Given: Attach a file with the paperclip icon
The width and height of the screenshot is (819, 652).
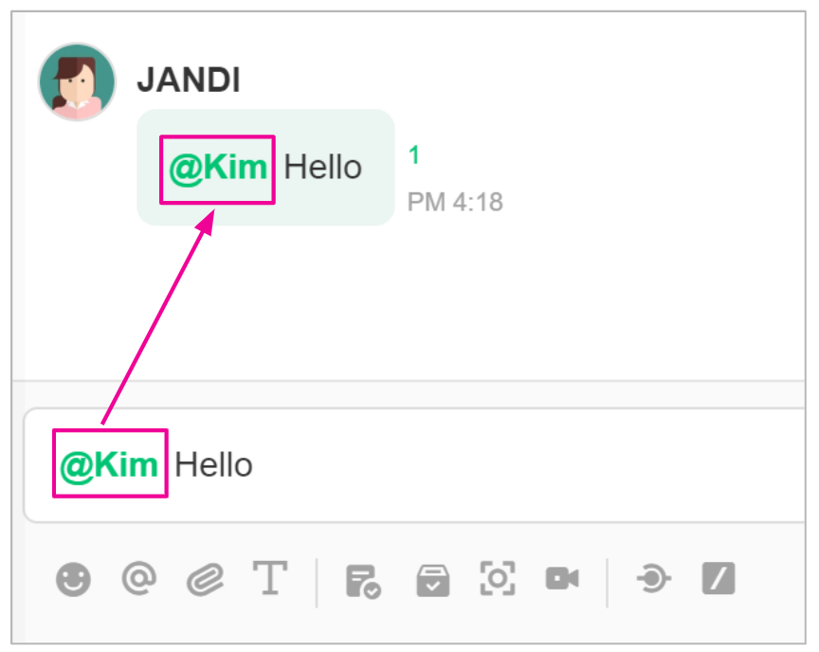Looking at the screenshot, I should click(x=204, y=579).
